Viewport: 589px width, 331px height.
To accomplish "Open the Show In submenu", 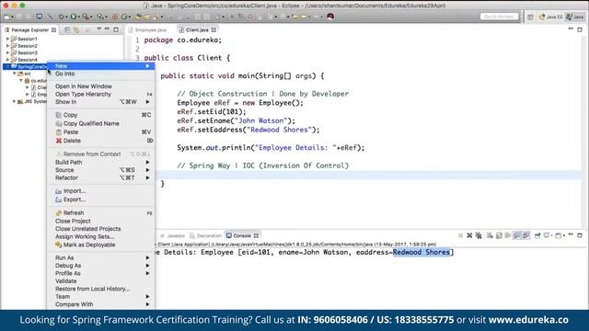I will click(x=100, y=102).
